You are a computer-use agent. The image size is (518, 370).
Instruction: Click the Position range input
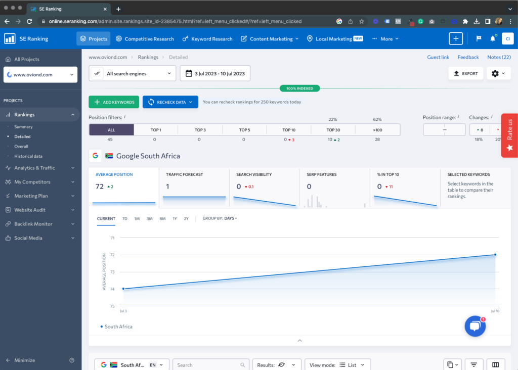pyautogui.click(x=444, y=130)
